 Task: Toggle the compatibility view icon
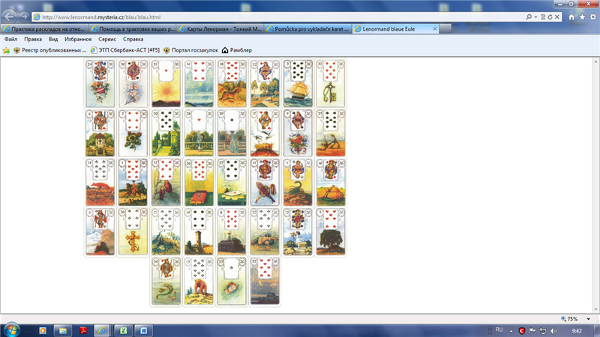click(542, 17)
